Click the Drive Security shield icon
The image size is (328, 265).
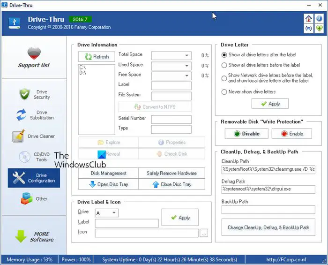pyautogui.click(x=24, y=94)
